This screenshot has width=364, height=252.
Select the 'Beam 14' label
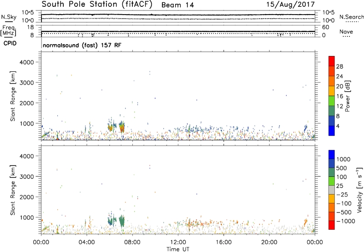[x=177, y=5]
